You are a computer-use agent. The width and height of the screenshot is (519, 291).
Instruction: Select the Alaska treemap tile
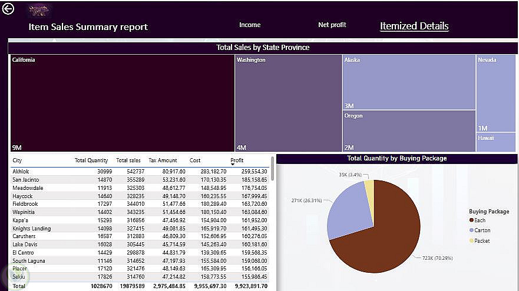point(409,82)
